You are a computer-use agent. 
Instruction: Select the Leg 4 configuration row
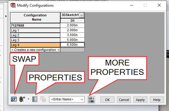[35, 45]
